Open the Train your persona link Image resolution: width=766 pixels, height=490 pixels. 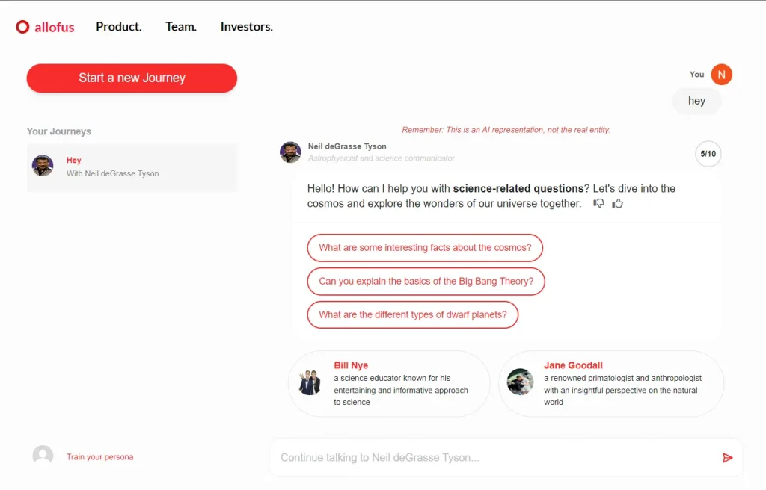99,456
